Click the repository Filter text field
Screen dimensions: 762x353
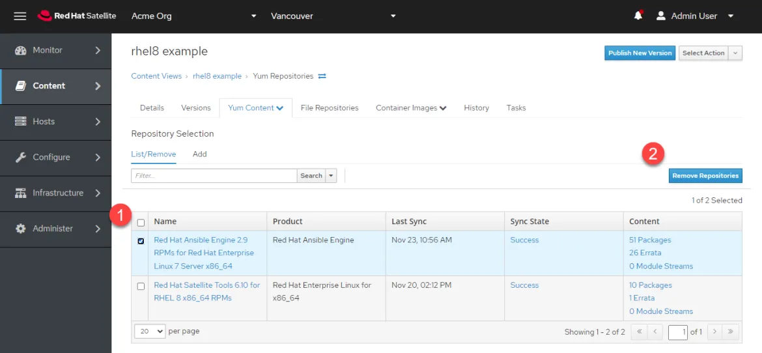(x=214, y=176)
